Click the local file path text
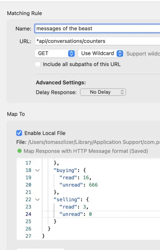This screenshot has height=250, width=160. (94, 142)
